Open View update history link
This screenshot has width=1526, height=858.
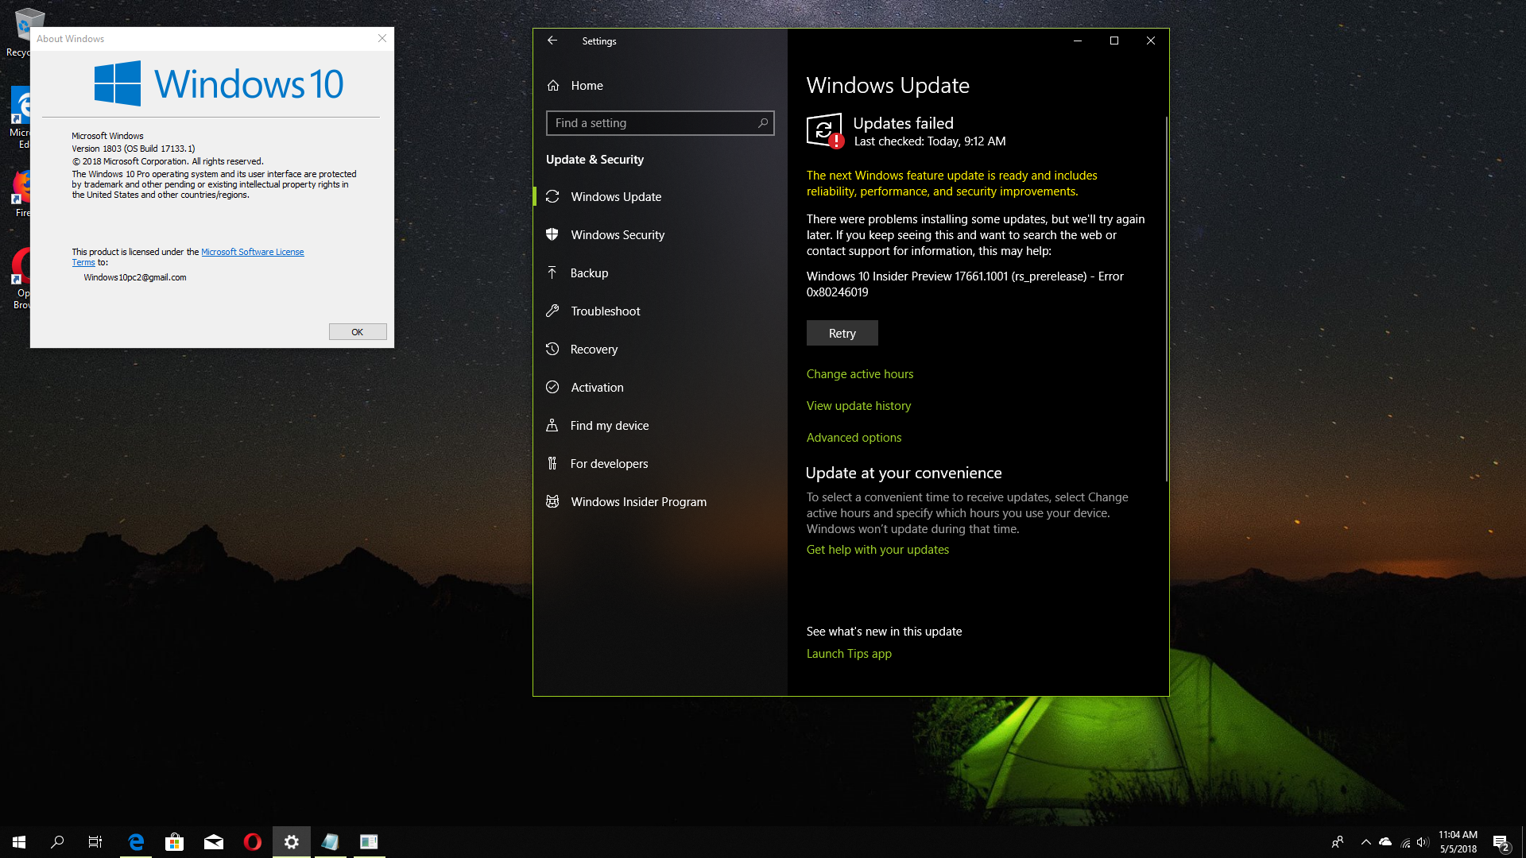coord(858,405)
